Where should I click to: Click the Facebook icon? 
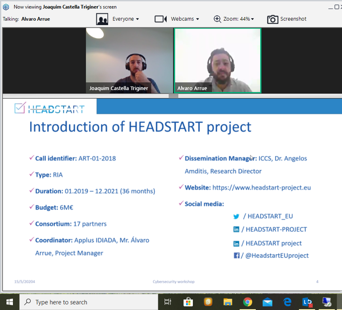point(236,255)
